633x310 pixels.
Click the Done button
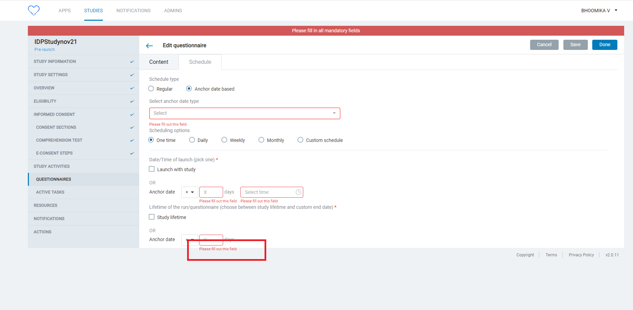(604, 44)
